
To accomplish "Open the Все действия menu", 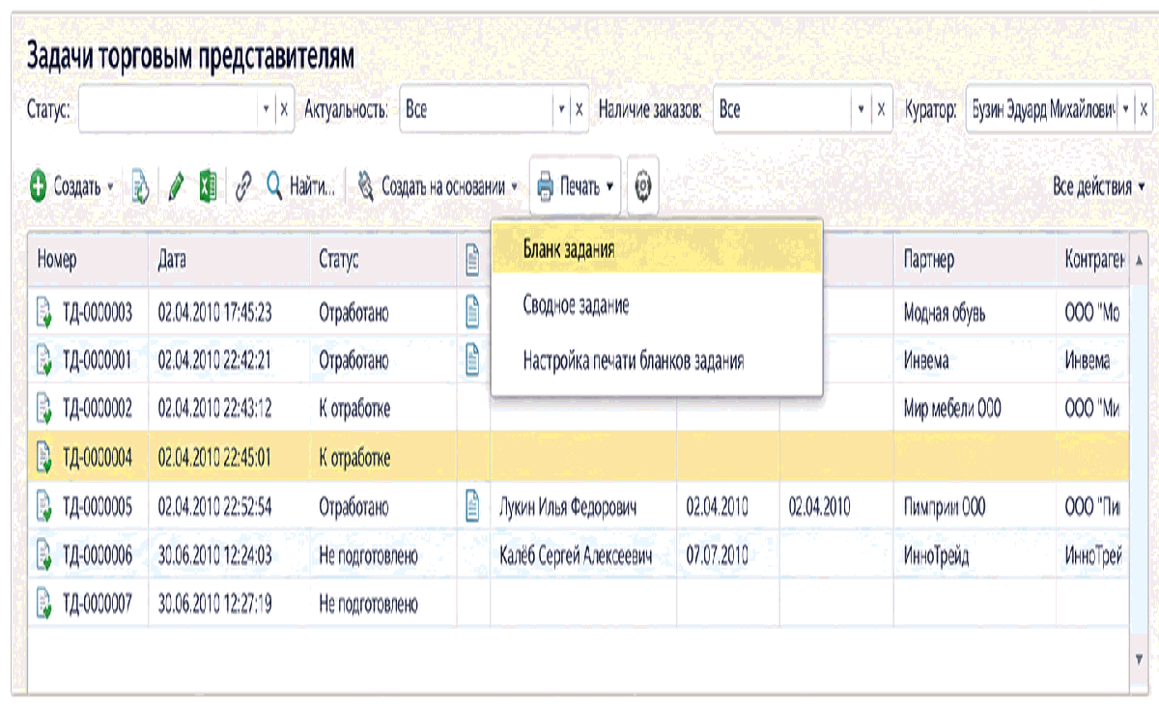I will (1098, 185).
